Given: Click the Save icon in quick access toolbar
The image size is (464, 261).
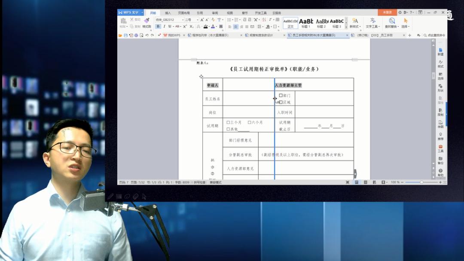Looking at the screenshot, I should [125, 36].
